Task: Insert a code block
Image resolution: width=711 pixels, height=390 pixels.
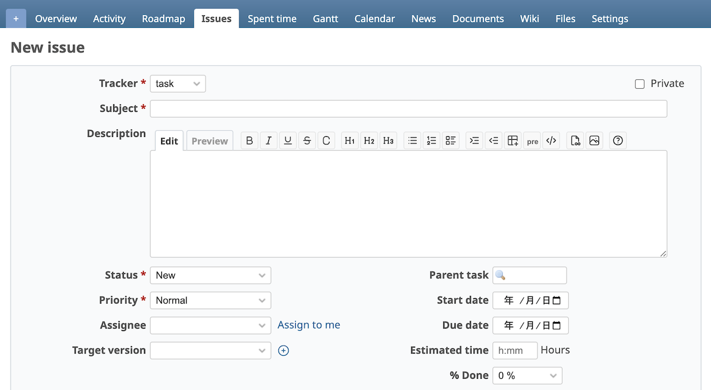Action: pos(551,140)
